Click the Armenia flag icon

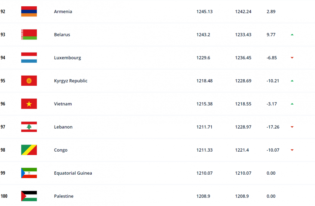pyautogui.click(x=29, y=12)
